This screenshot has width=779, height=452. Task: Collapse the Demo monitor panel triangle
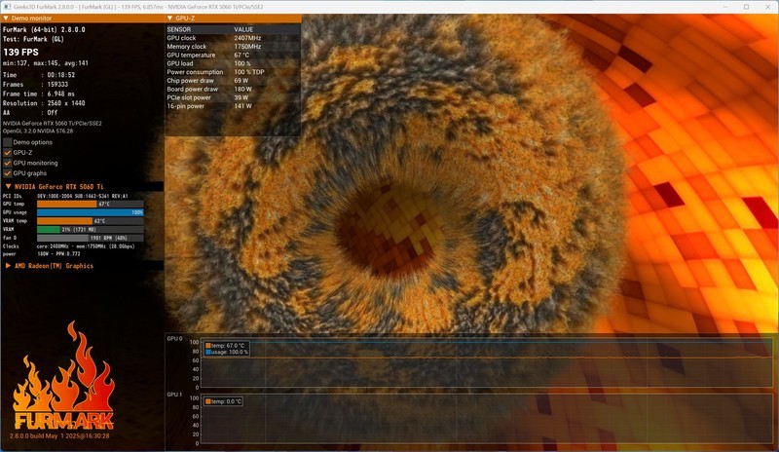click(6, 18)
